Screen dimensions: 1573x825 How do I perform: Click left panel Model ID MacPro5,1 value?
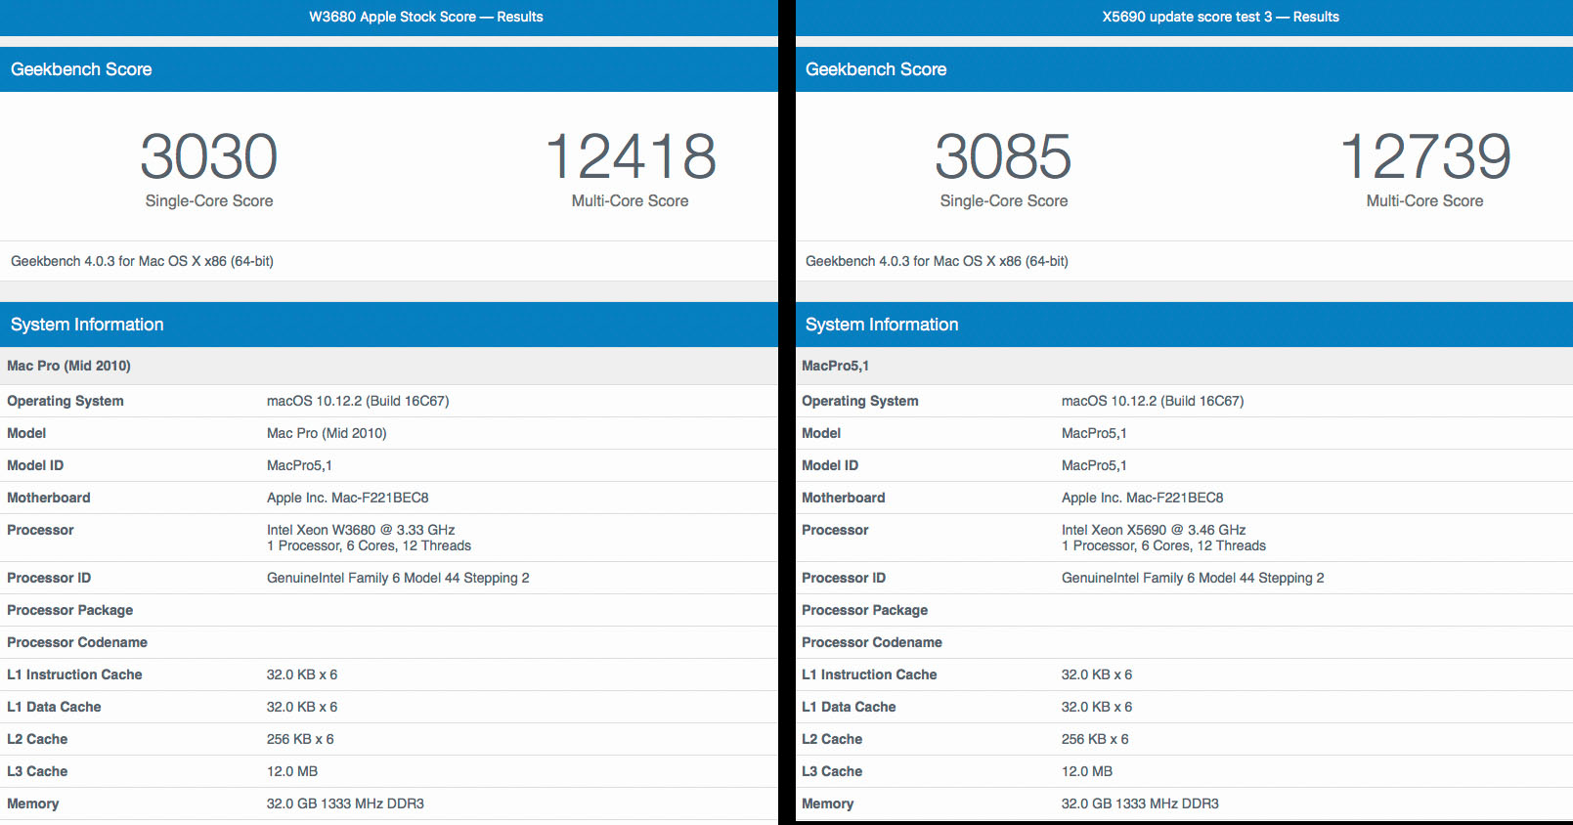coord(299,465)
